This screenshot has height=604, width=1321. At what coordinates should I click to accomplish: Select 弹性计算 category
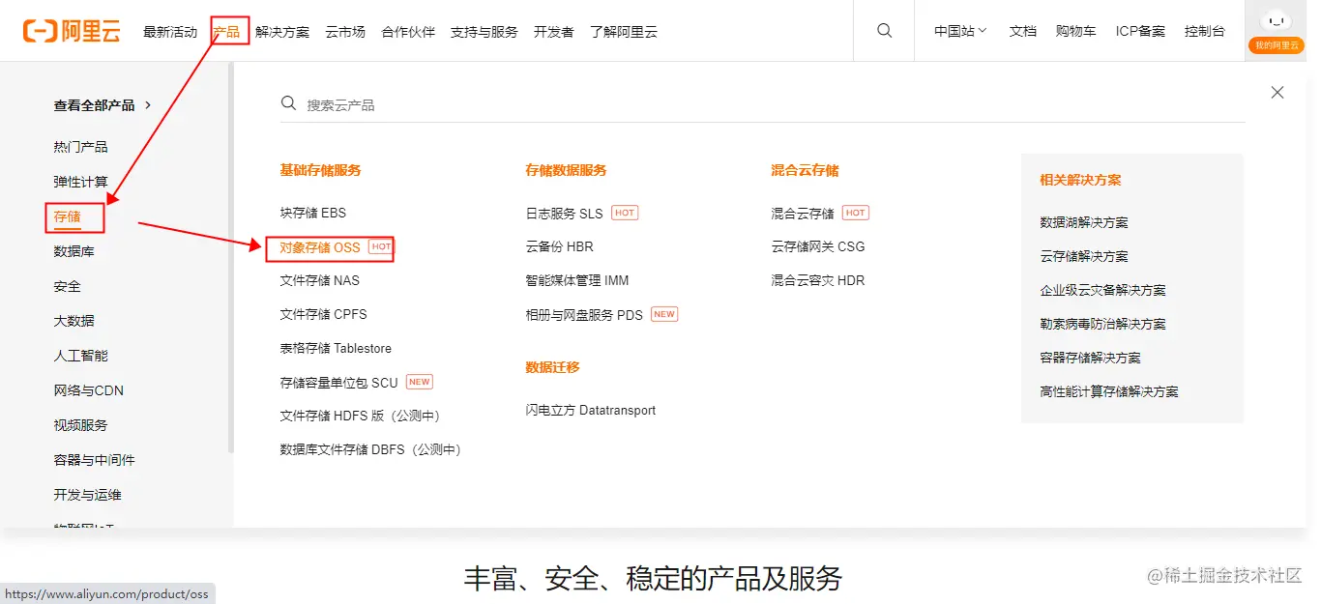[x=81, y=182]
